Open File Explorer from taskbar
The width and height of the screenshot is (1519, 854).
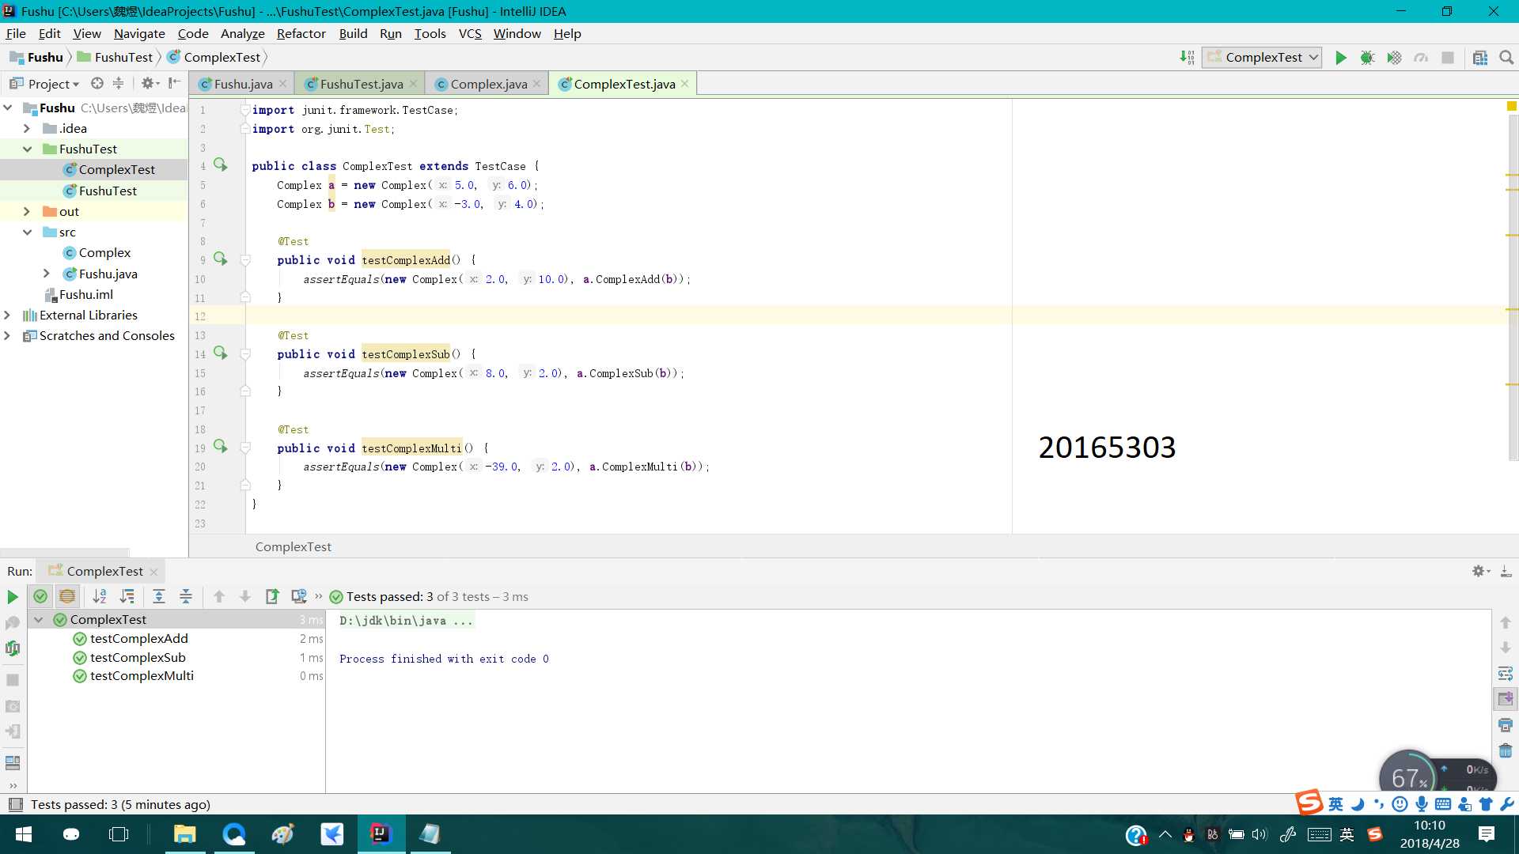pos(185,834)
